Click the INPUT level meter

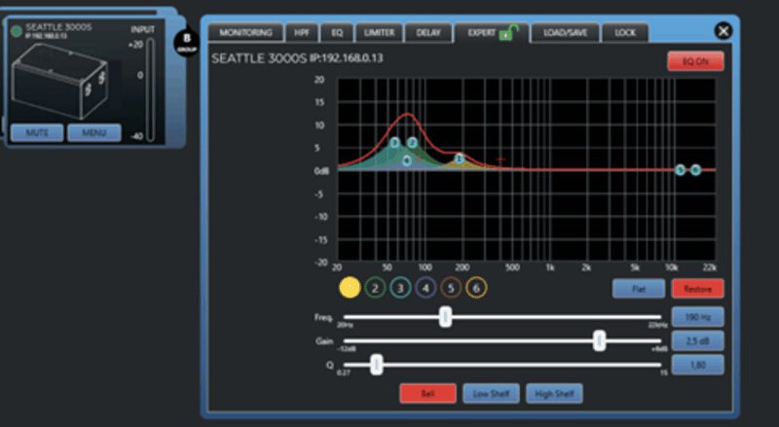(x=151, y=90)
